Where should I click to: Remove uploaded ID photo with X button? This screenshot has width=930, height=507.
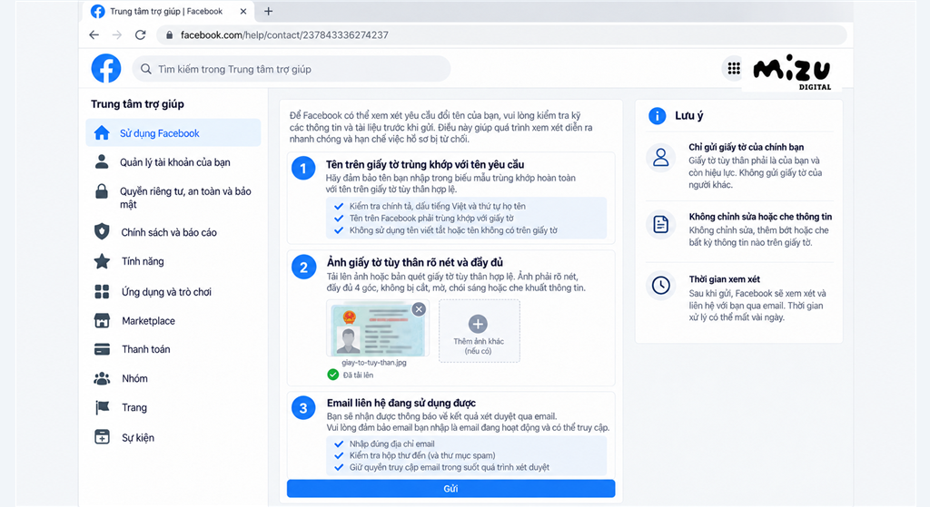click(419, 309)
